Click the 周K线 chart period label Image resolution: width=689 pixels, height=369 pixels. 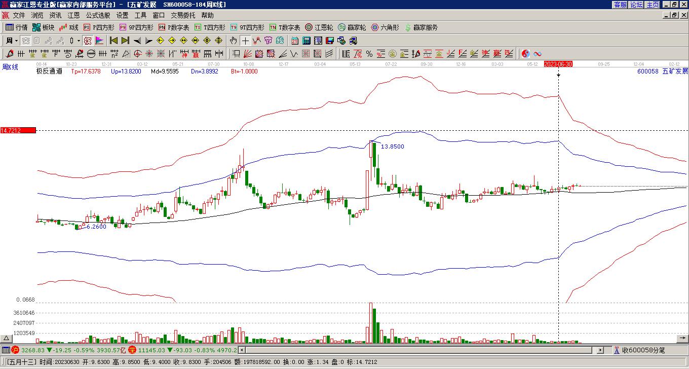(x=10, y=67)
